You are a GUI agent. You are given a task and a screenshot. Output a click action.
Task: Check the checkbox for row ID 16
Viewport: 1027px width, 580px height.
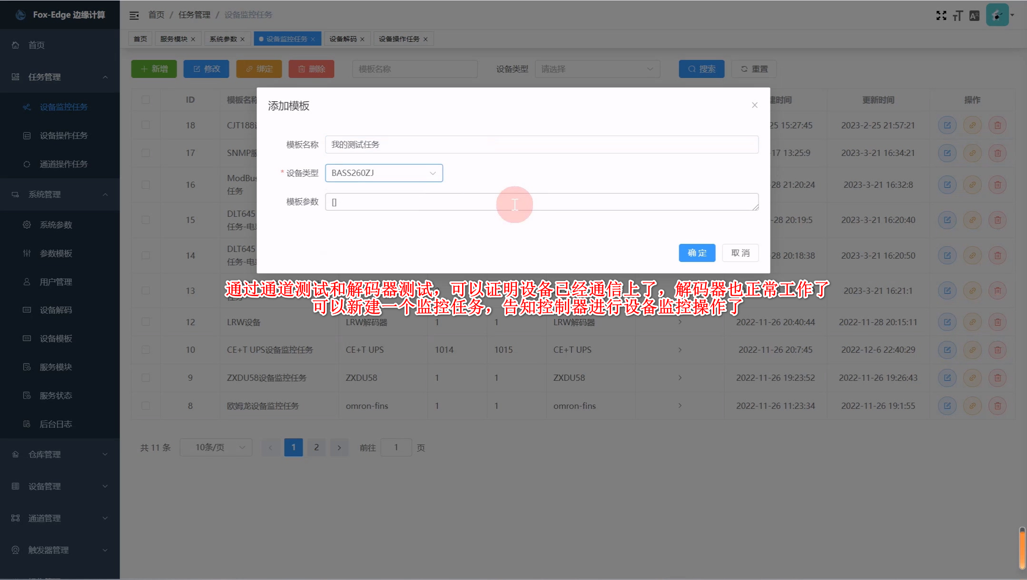click(146, 184)
